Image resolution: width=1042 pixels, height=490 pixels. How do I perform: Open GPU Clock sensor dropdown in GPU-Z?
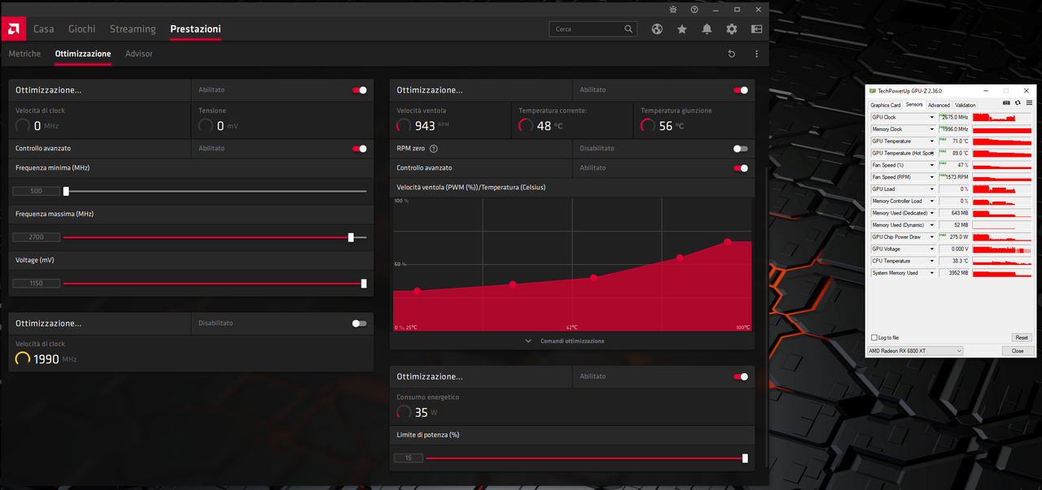coord(932,118)
